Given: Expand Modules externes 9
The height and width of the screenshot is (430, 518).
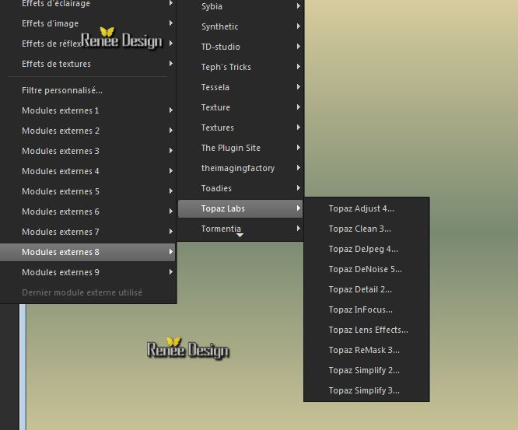Looking at the screenshot, I should coord(88,272).
